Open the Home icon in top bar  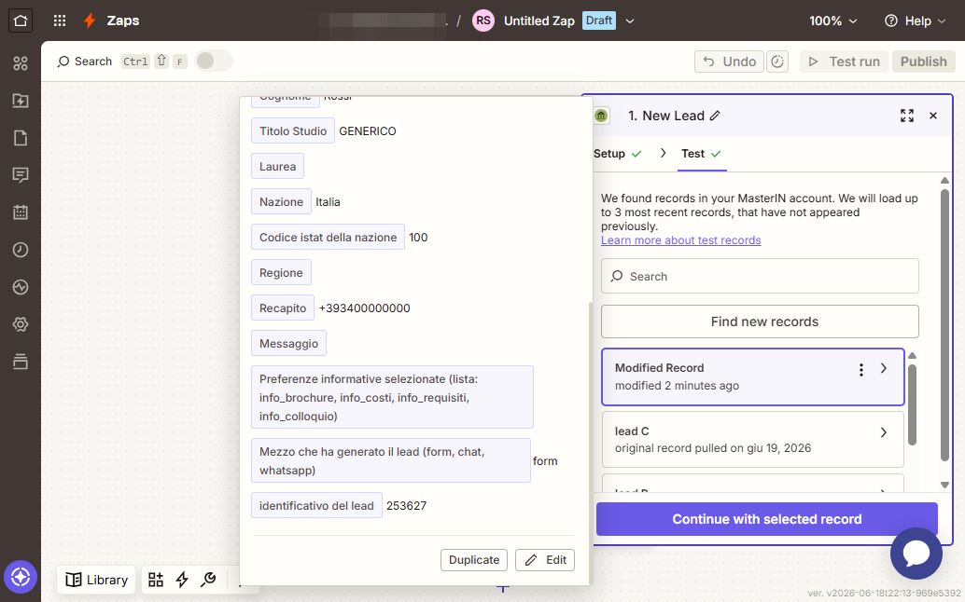coord(21,21)
